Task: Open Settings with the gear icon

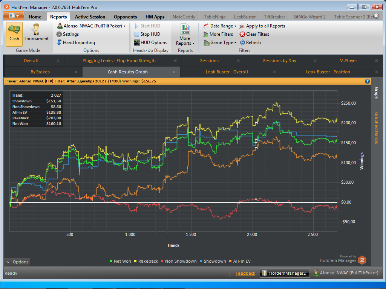Action: point(68,34)
